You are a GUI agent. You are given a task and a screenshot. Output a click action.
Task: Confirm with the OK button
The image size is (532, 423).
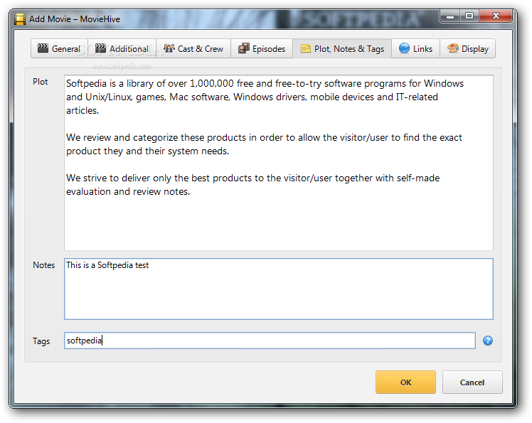[x=405, y=382]
